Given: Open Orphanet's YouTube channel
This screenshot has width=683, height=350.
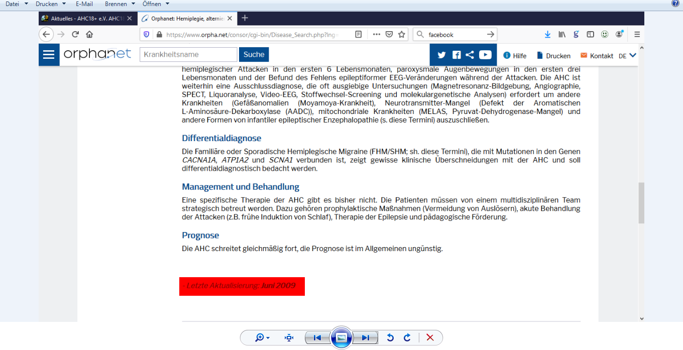Looking at the screenshot, I should tap(485, 55).
